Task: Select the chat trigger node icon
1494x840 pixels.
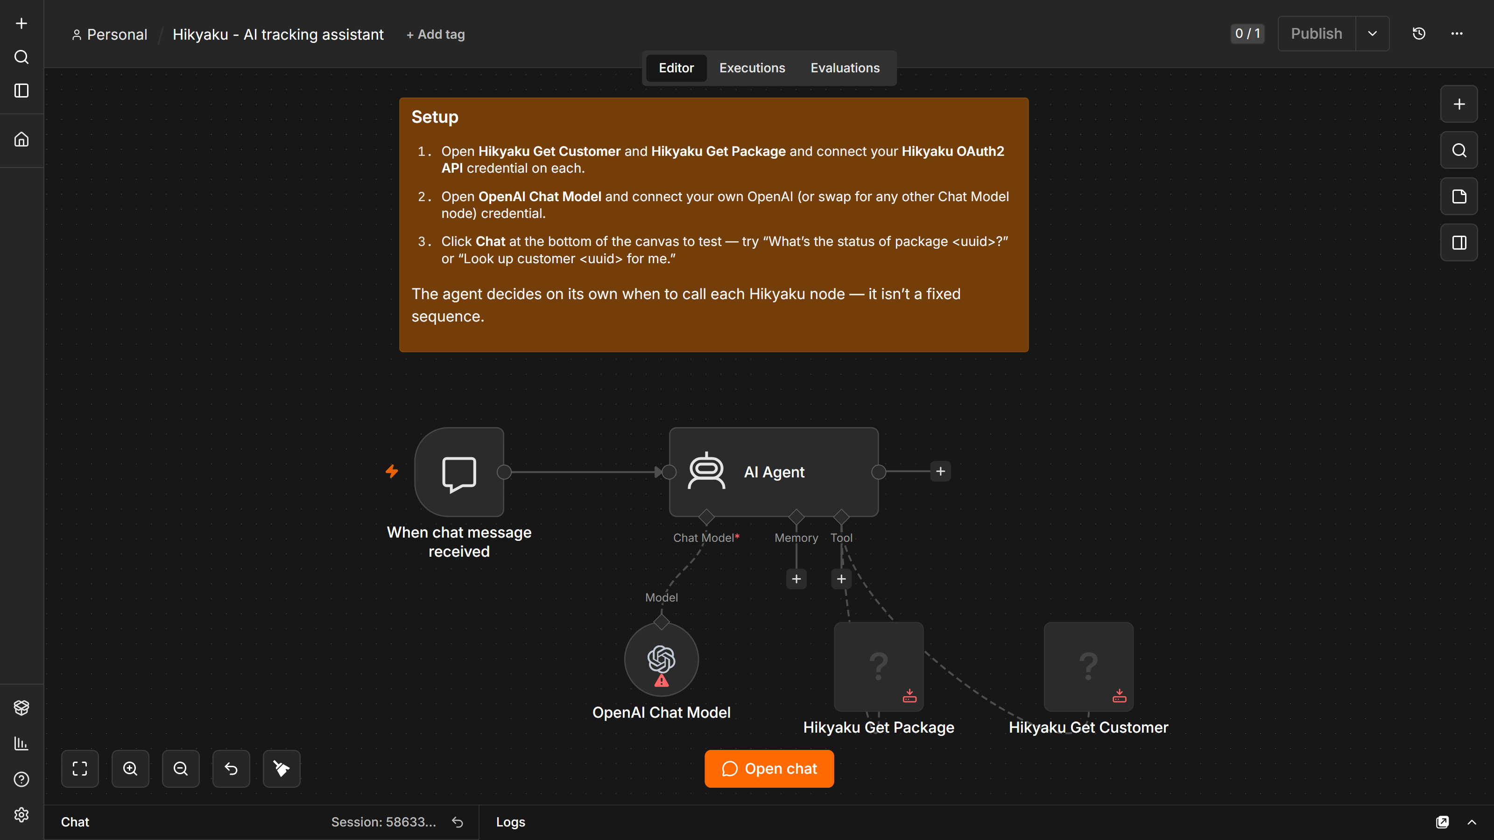Action: point(459,472)
